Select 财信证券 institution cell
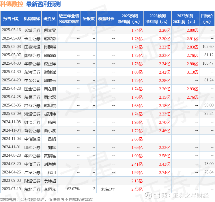The height and width of the screenshot is (202, 215). pos(32,122)
